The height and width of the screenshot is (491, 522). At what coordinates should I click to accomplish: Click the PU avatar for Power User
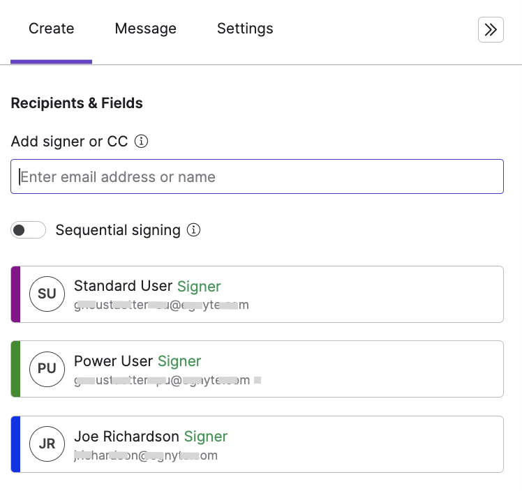pyautogui.click(x=47, y=369)
